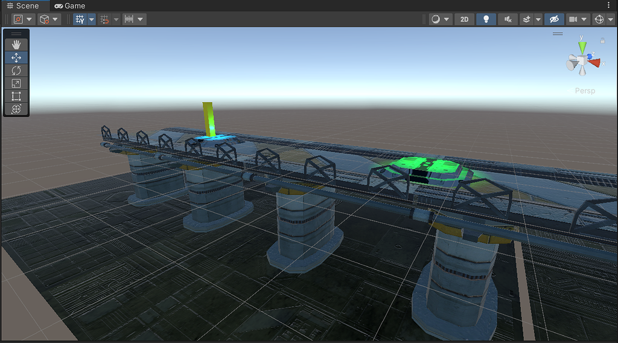Toggle scene lighting with the lightbulb
This screenshot has height=343, width=618.
point(486,19)
